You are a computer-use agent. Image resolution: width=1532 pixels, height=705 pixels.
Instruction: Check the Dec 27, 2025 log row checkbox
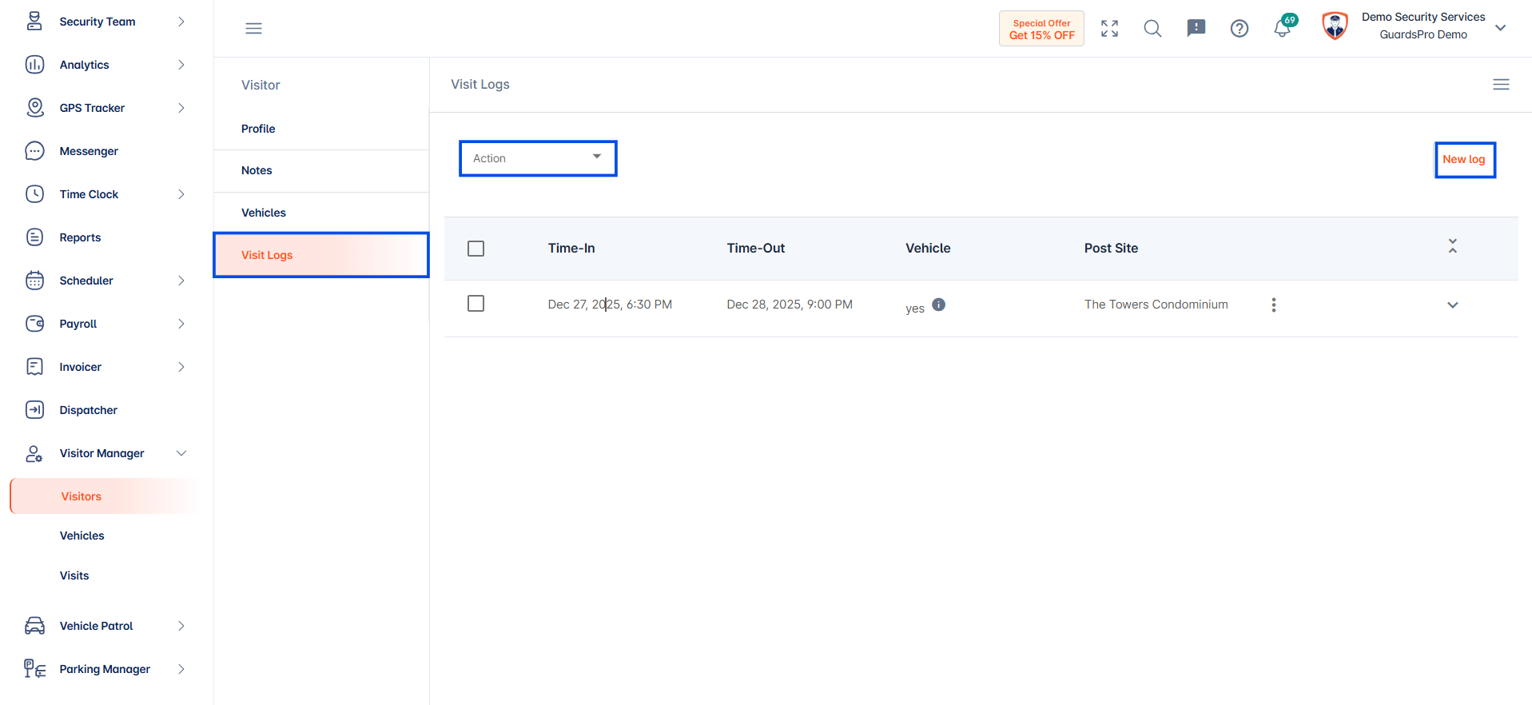(476, 304)
